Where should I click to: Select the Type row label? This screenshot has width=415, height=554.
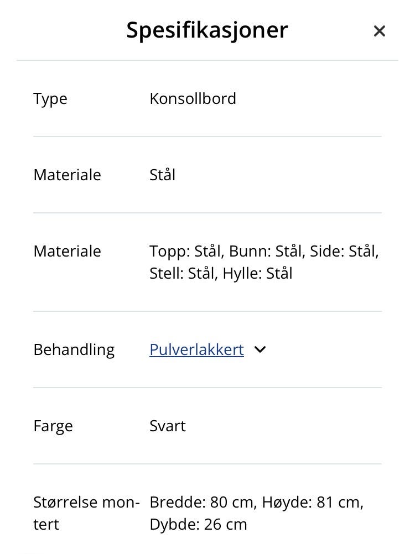(x=50, y=98)
